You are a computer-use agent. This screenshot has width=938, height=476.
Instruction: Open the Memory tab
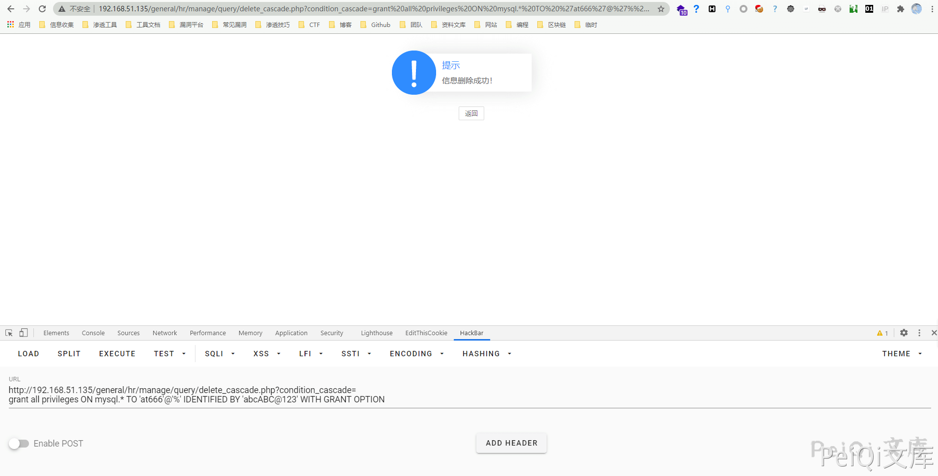250,333
